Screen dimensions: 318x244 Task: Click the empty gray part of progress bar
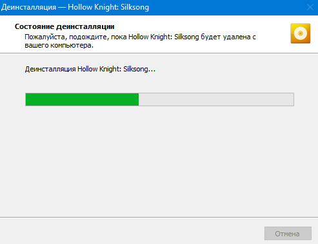click(216, 100)
